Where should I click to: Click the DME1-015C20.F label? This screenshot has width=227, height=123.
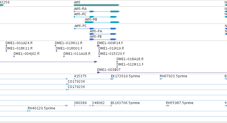(111, 54)
